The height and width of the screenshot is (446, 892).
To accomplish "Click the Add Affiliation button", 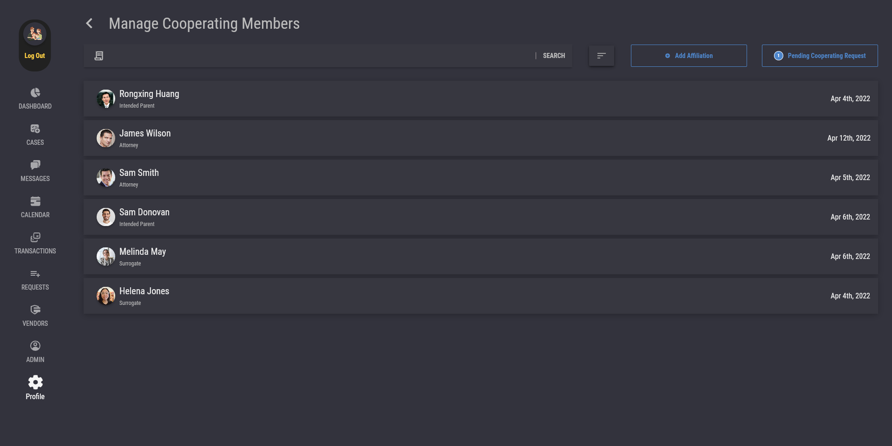I will point(689,56).
